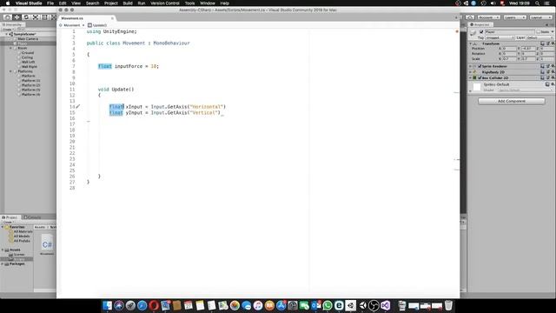Viewport: 556px width, 313px height.
Task: Select the Unity Hand tool
Action: click(x=8, y=17)
